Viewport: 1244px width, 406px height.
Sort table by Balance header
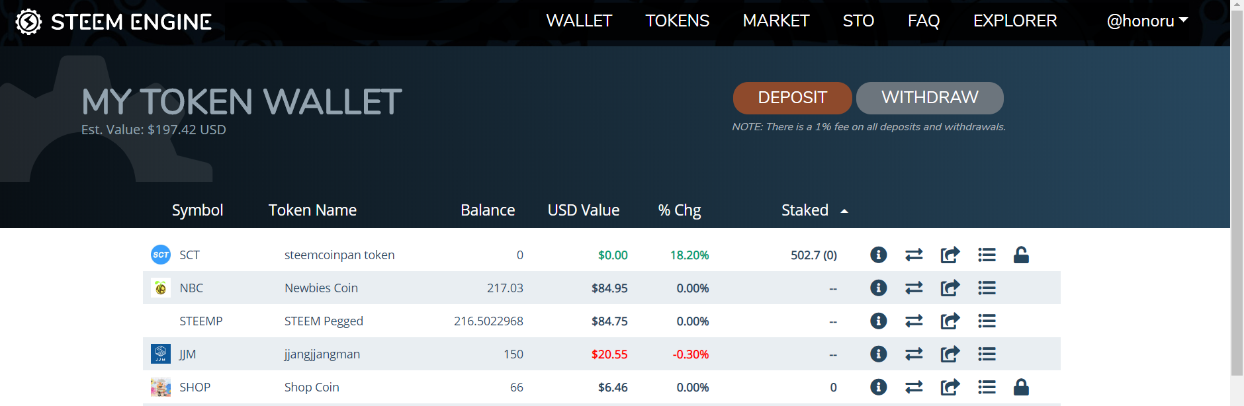[x=488, y=210]
